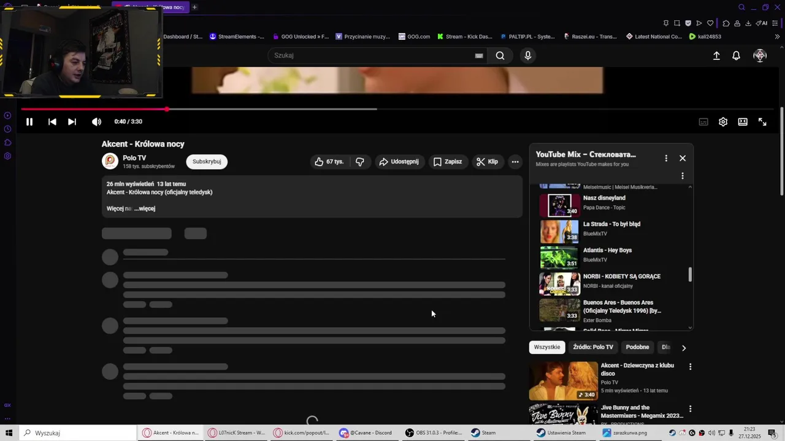This screenshot has width=785, height=441.
Task: Open browser downloads icon
Action: click(748, 23)
